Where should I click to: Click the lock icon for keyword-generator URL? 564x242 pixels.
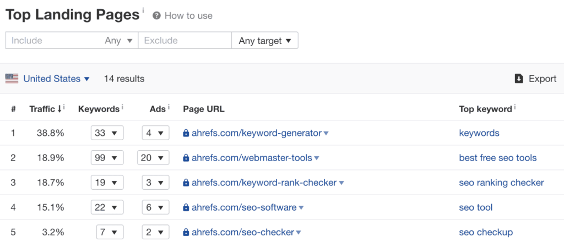click(x=186, y=134)
